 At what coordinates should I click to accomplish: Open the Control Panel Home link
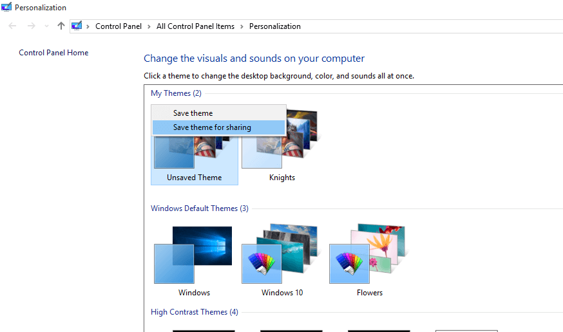tap(53, 53)
